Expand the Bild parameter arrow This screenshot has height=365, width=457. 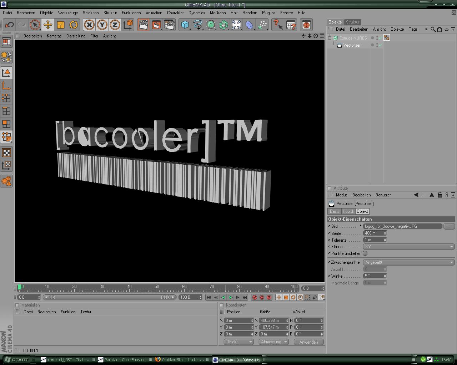pyautogui.click(x=360, y=226)
